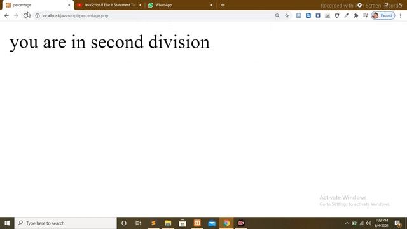Screen dimensions: 407x229
Task: Open the grey chart-like extension icon
Action: pos(328,15)
